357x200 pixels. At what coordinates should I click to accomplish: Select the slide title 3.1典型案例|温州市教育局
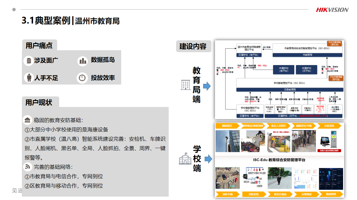[71, 21]
